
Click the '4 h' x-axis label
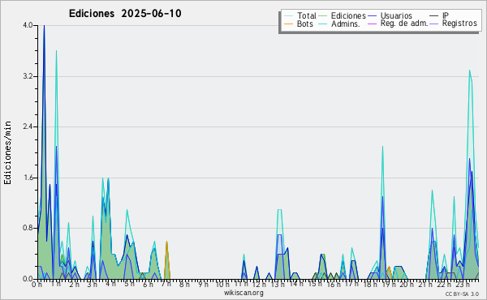coord(110,284)
